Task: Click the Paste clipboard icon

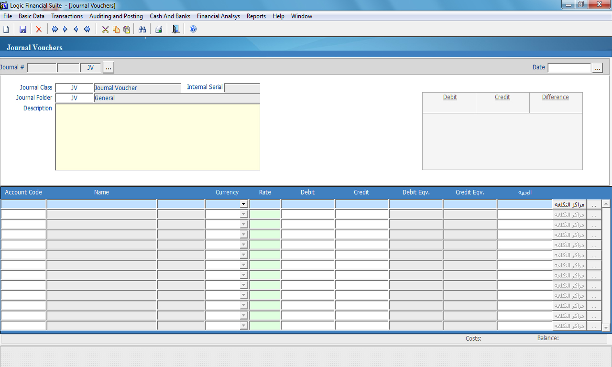Action: [x=127, y=30]
